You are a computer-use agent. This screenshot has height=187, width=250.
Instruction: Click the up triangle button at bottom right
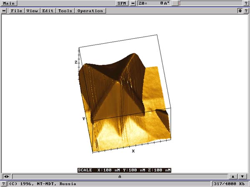[232, 177]
